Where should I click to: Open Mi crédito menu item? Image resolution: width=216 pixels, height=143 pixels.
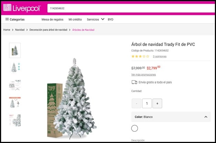pyautogui.click(x=75, y=19)
